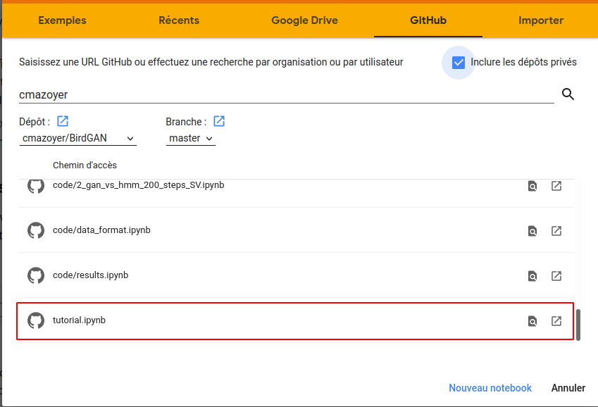The width and height of the screenshot is (598, 407).
Task: Open code/results.ipynb in new tab icon
Action: pyautogui.click(x=556, y=276)
